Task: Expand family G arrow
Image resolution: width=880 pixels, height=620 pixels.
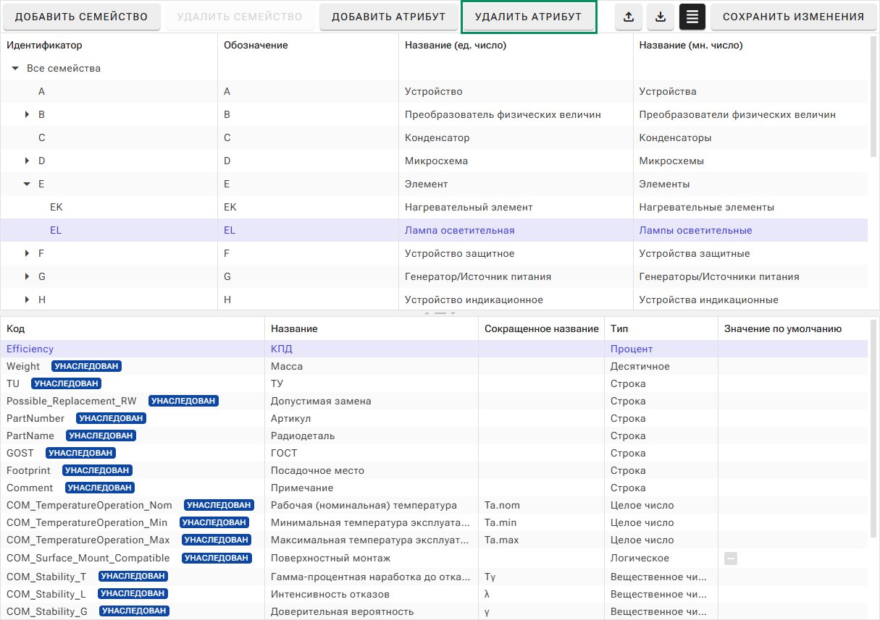Action: click(27, 276)
